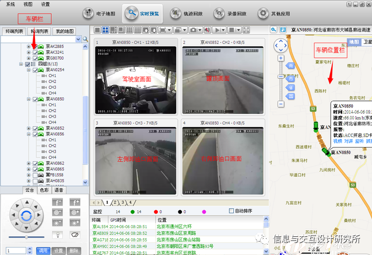Collapse the 四组 group node
Viewport: 372px width, 255px height.
(21, 64)
